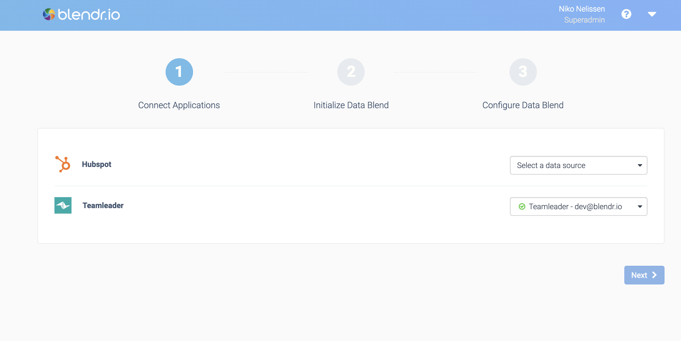Click Initialize Data Blend step label
The height and width of the screenshot is (341, 681).
tap(351, 105)
